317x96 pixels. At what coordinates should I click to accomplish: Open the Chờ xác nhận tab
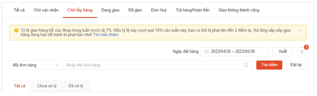46,10
